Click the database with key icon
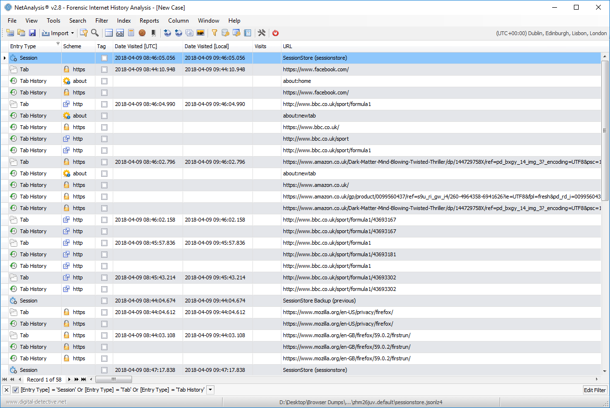 tap(225, 33)
